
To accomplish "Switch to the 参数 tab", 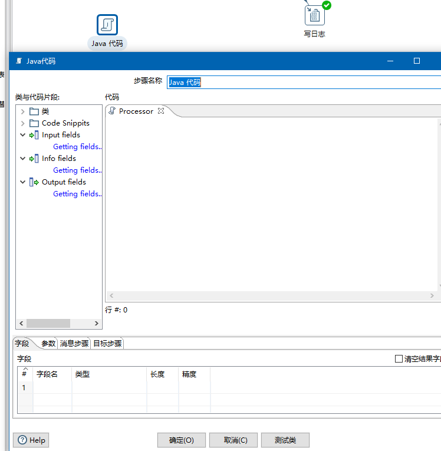I will (x=48, y=344).
